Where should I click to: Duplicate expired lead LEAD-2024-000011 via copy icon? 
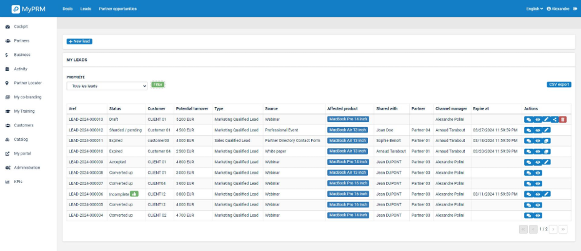point(546,141)
